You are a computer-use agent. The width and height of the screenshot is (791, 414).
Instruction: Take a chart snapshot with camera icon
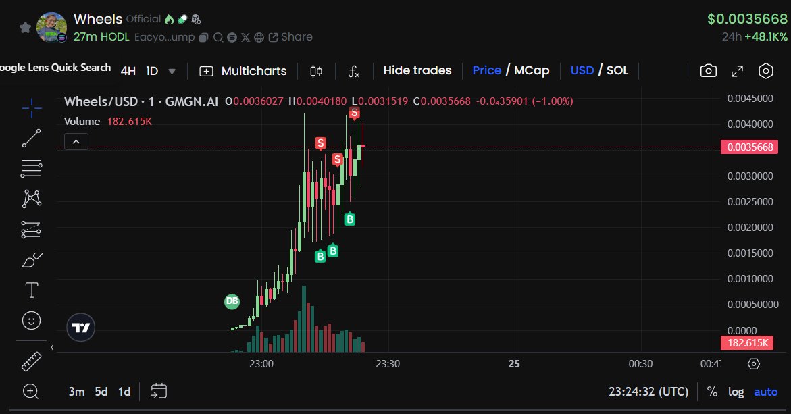(x=709, y=71)
